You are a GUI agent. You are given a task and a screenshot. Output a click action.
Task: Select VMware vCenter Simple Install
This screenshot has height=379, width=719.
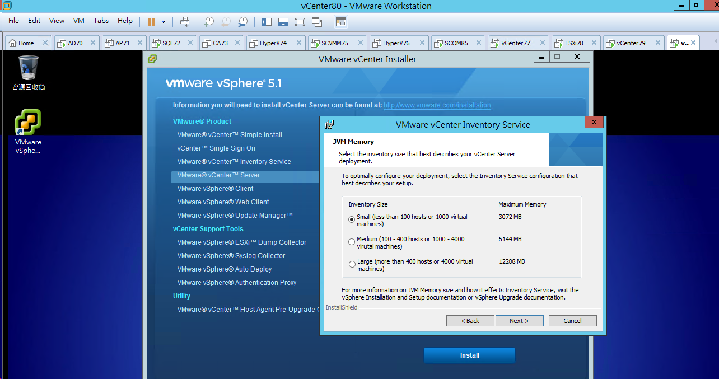coord(230,135)
